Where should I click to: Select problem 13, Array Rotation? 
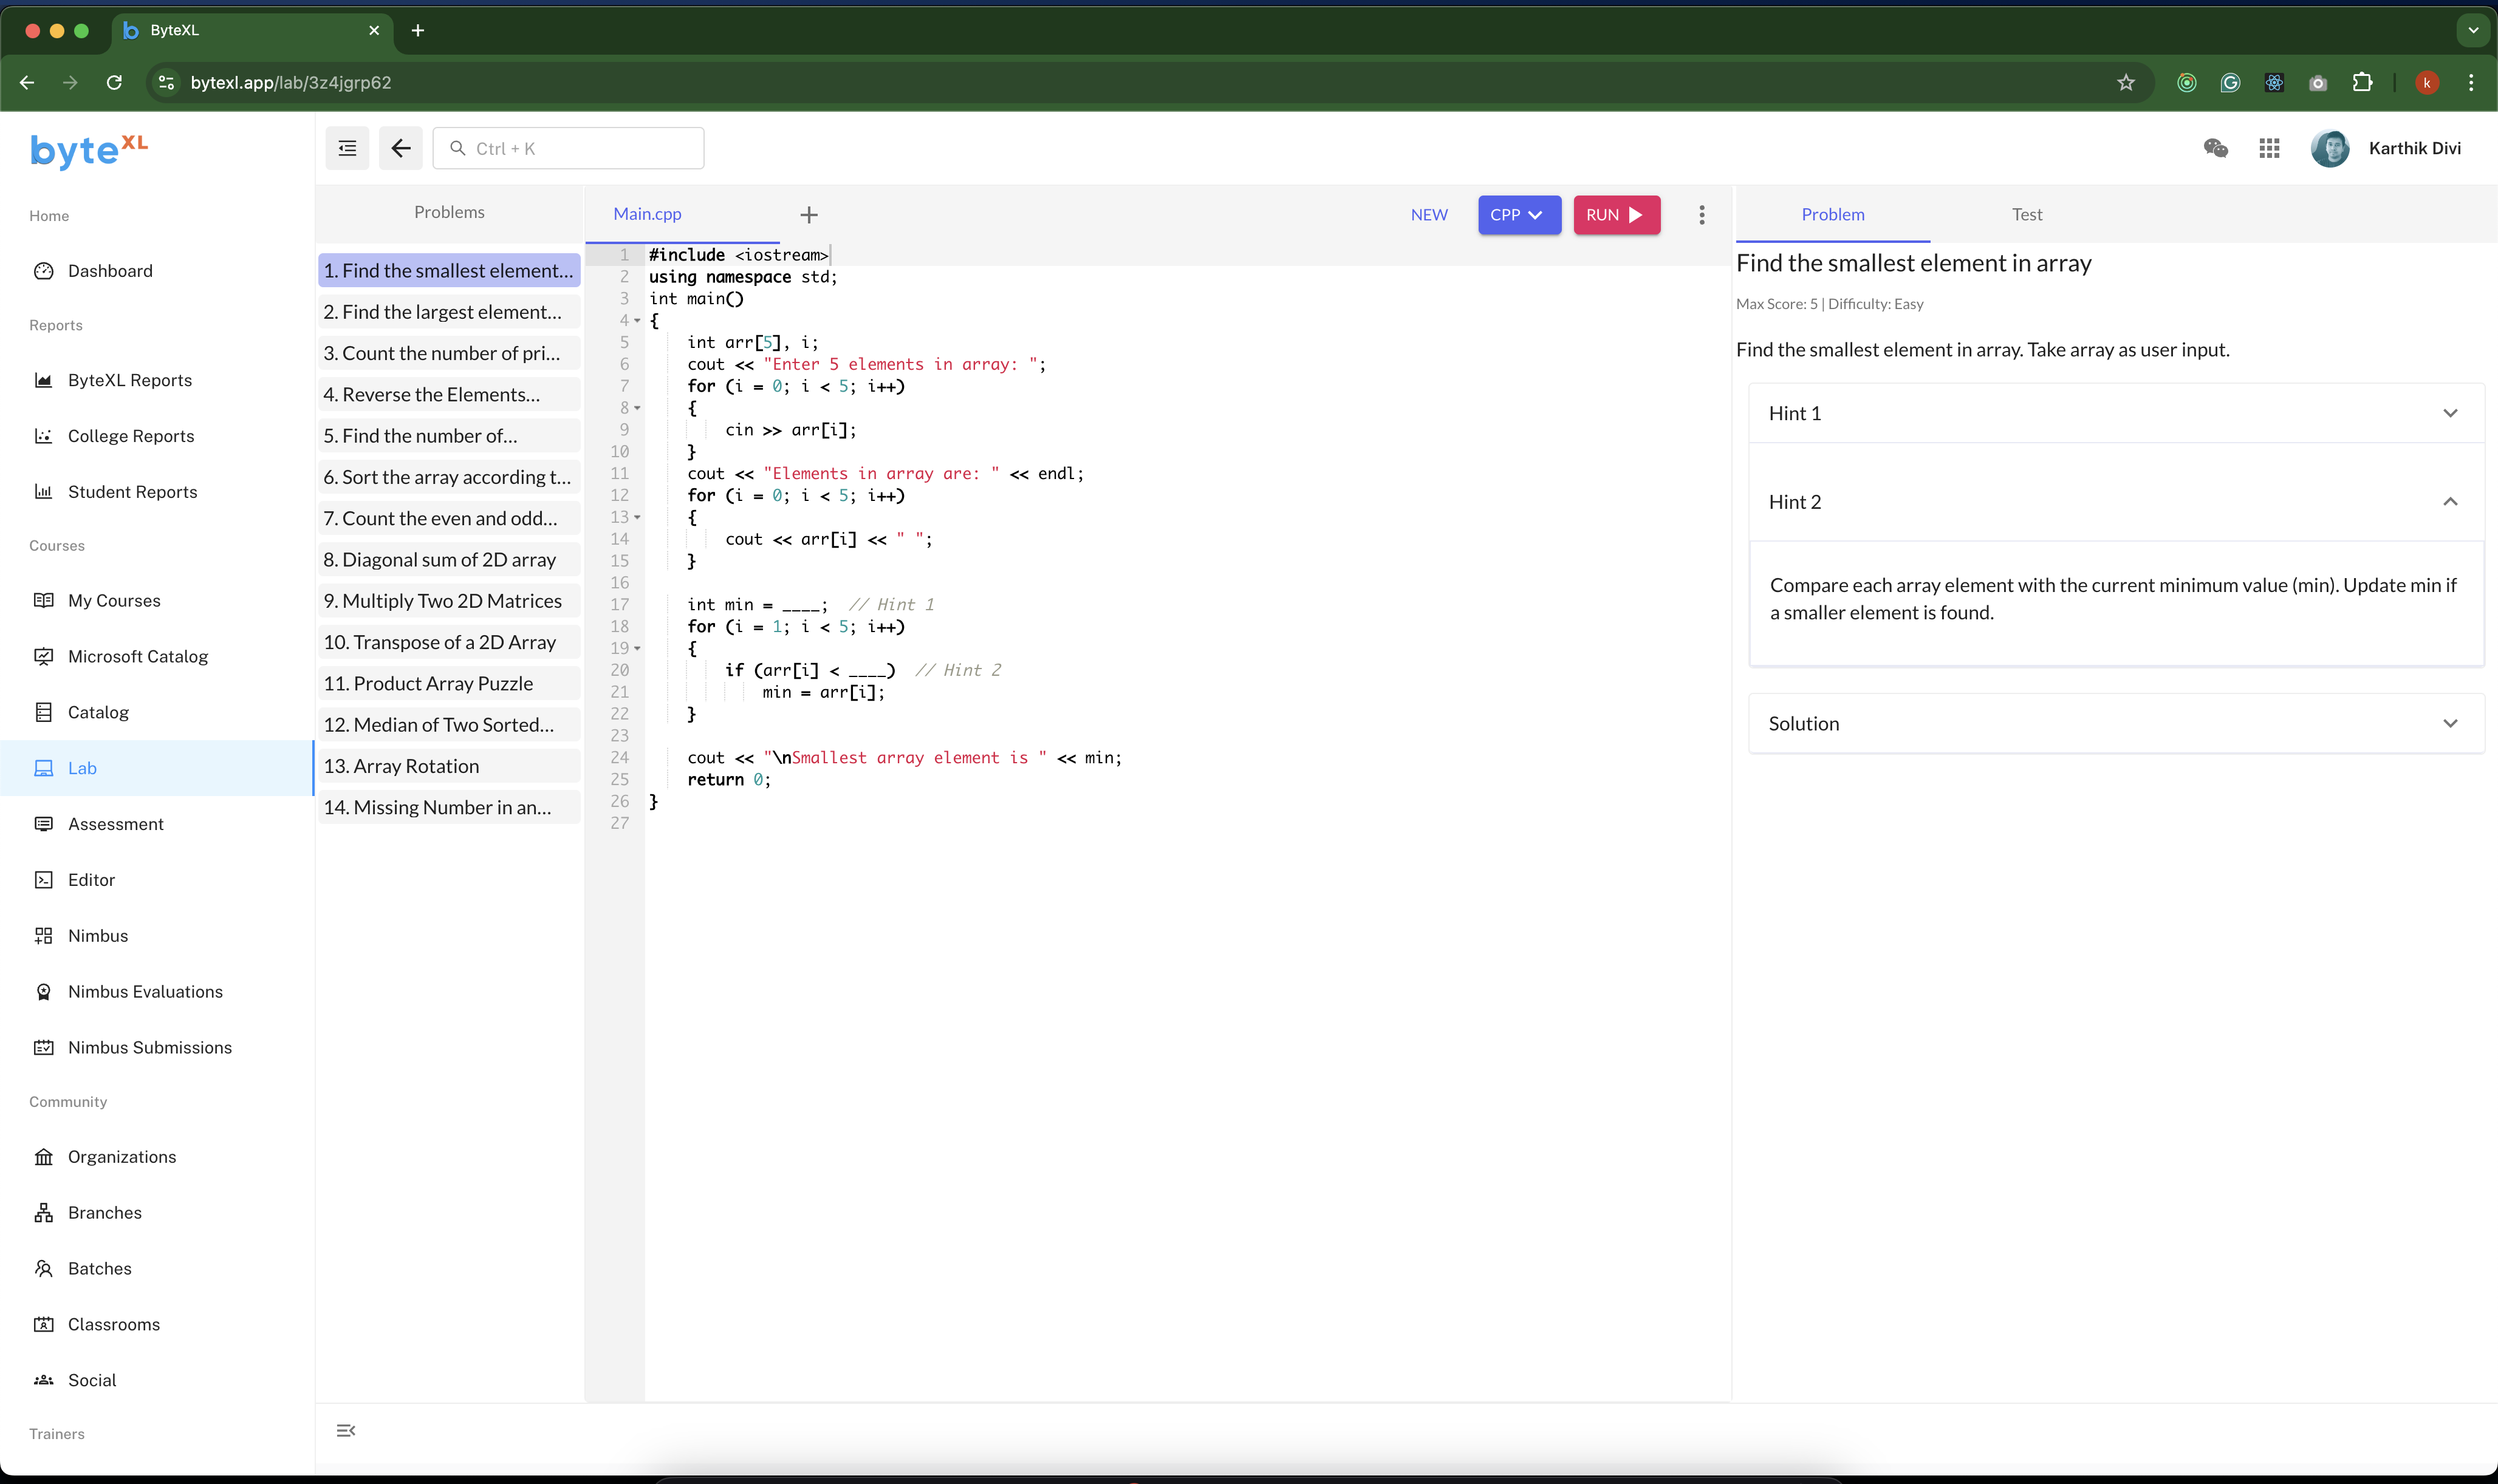point(447,765)
